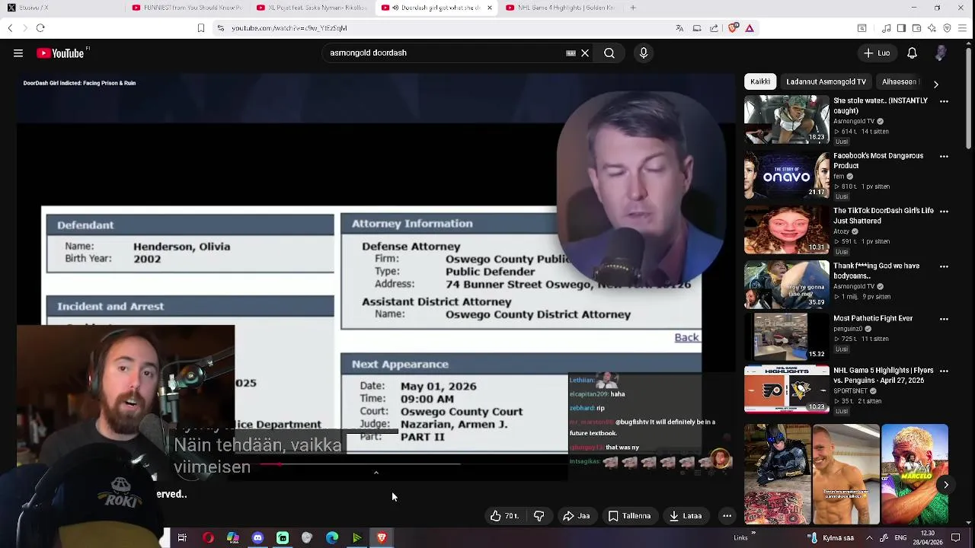Open Brave Wallet icon
Viewport: 975px width, 548px height.
click(x=916, y=28)
